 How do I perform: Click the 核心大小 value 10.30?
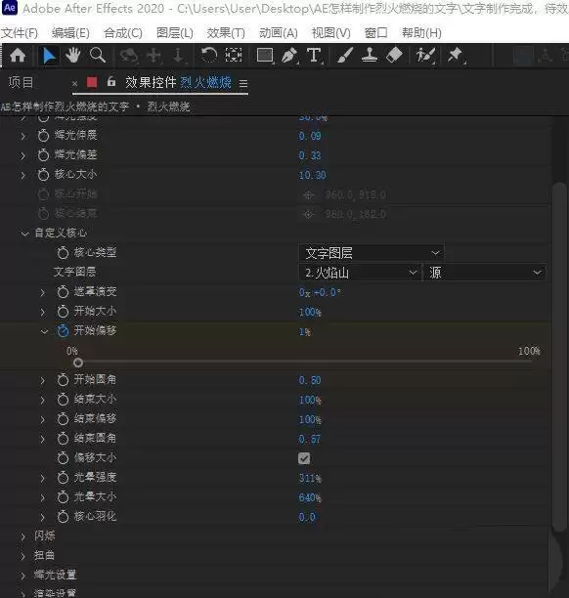(x=313, y=175)
